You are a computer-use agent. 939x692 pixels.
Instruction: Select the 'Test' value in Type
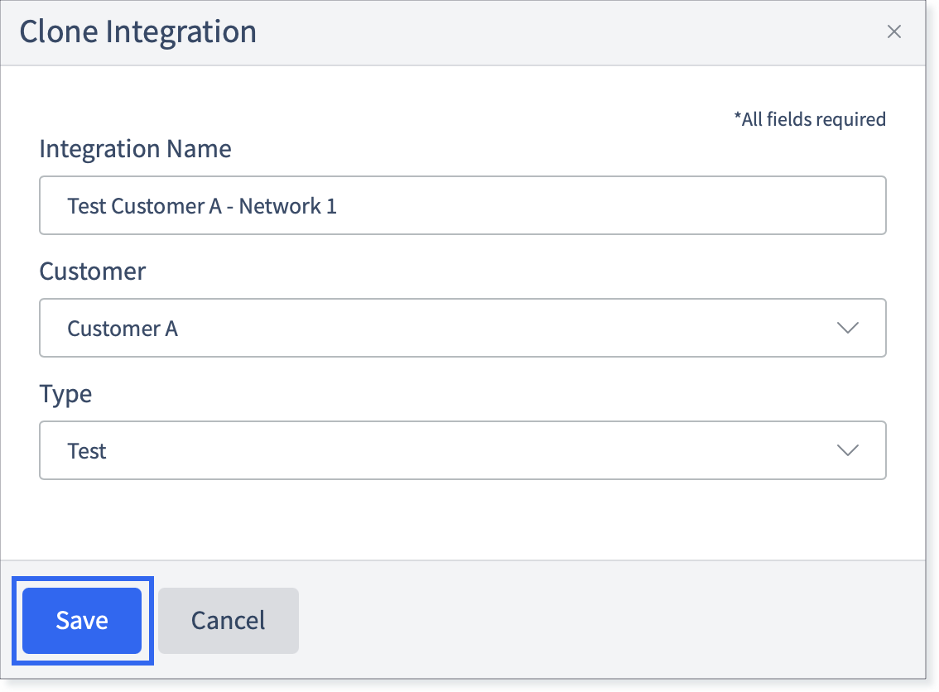[87, 451]
